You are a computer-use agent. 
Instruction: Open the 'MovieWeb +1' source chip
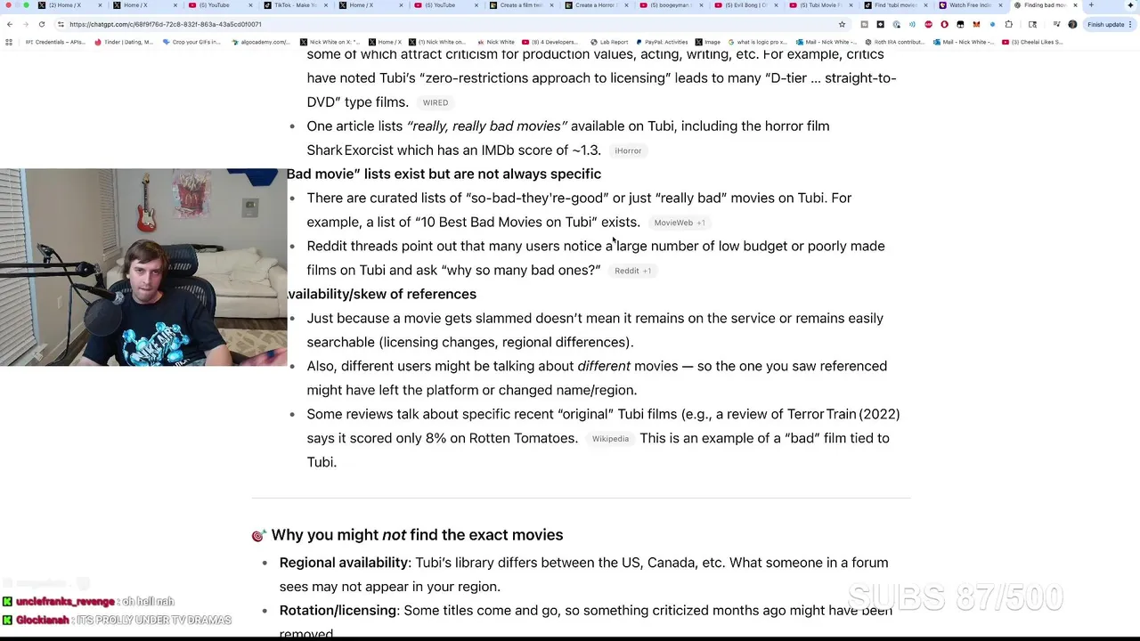pyautogui.click(x=679, y=223)
